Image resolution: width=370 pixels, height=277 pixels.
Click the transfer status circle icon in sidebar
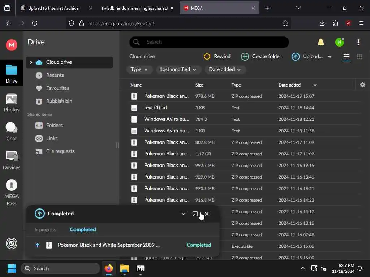[12, 243]
